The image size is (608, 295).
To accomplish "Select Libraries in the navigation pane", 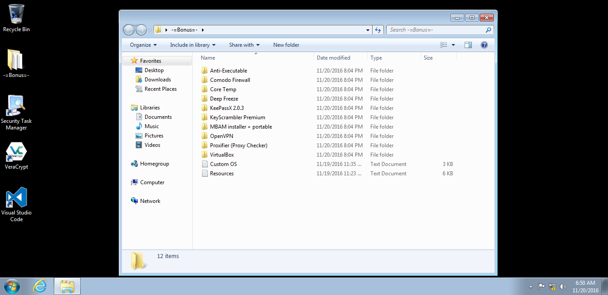I will point(145,108).
